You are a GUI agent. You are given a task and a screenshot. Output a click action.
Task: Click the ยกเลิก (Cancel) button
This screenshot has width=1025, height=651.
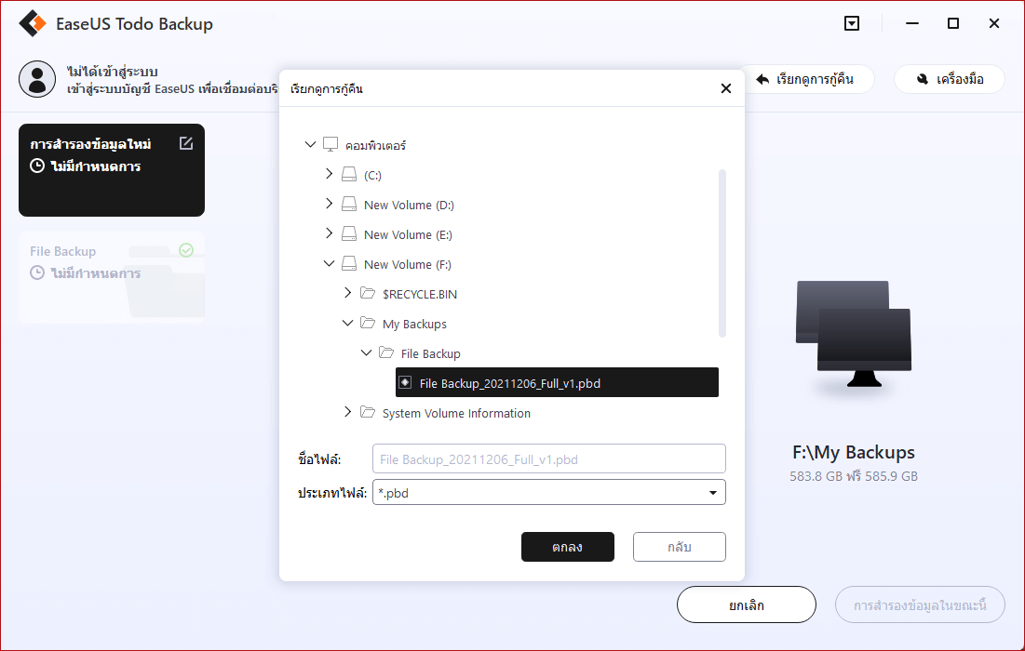747,604
